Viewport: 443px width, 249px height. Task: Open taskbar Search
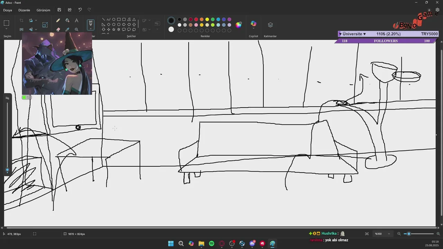pos(181,244)
